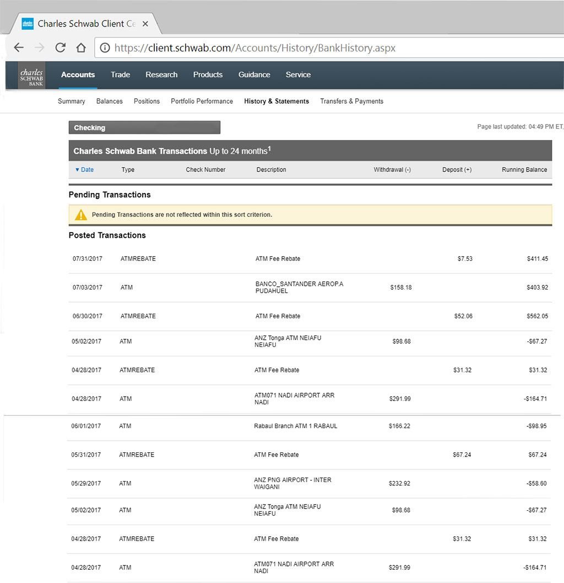The height and width of the screenshot is (583, 564).
Task: Open the Research menu
Action: (161, 74)
